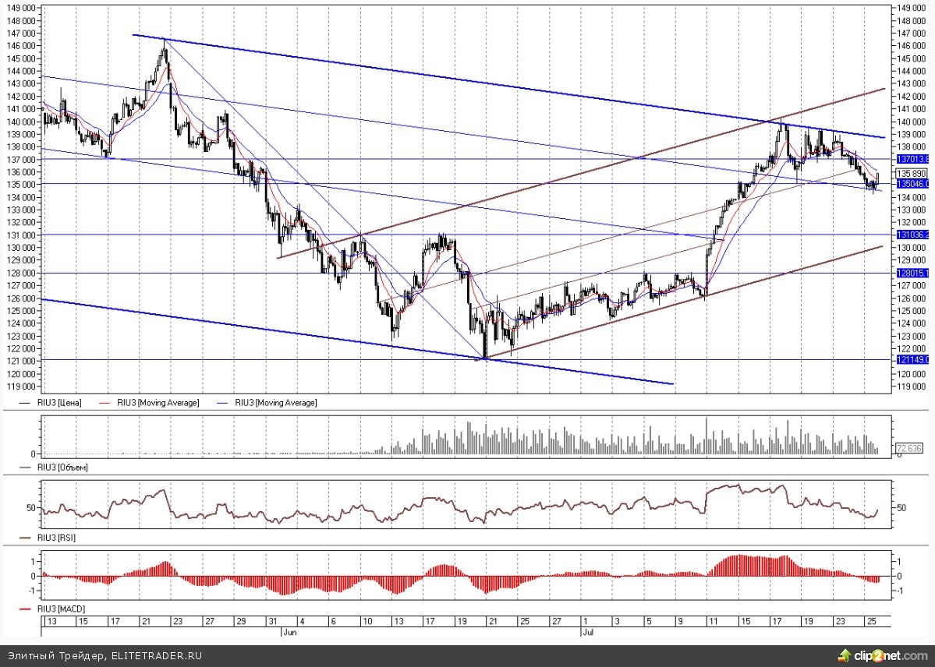935x667 pixels.
Task: Click the 137013.8 horizontal level price tag
Action: point(912,159)
